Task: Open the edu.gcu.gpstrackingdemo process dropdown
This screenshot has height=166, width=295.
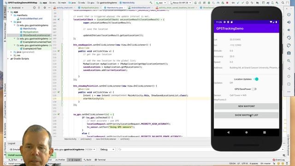Action: point(75,149)
